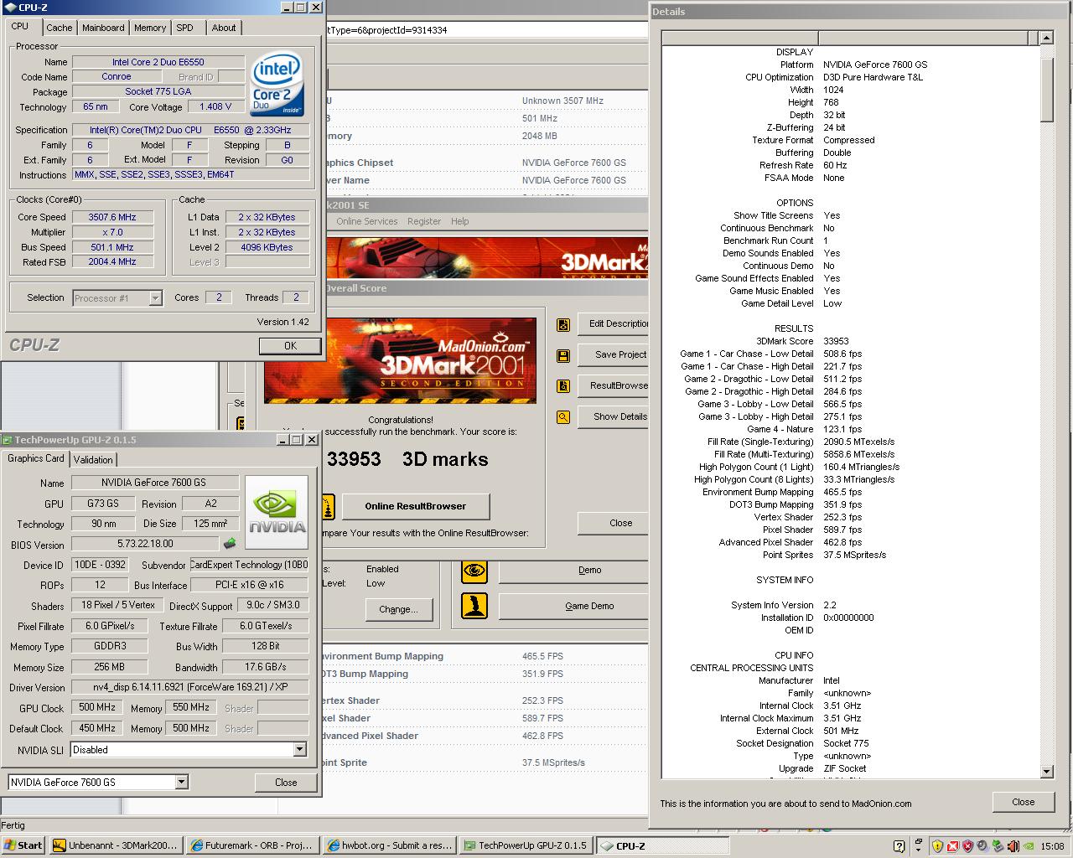Open the Help menu in 3DMark
Viewport: 1073px width, 858px height.
pos(460,221)
